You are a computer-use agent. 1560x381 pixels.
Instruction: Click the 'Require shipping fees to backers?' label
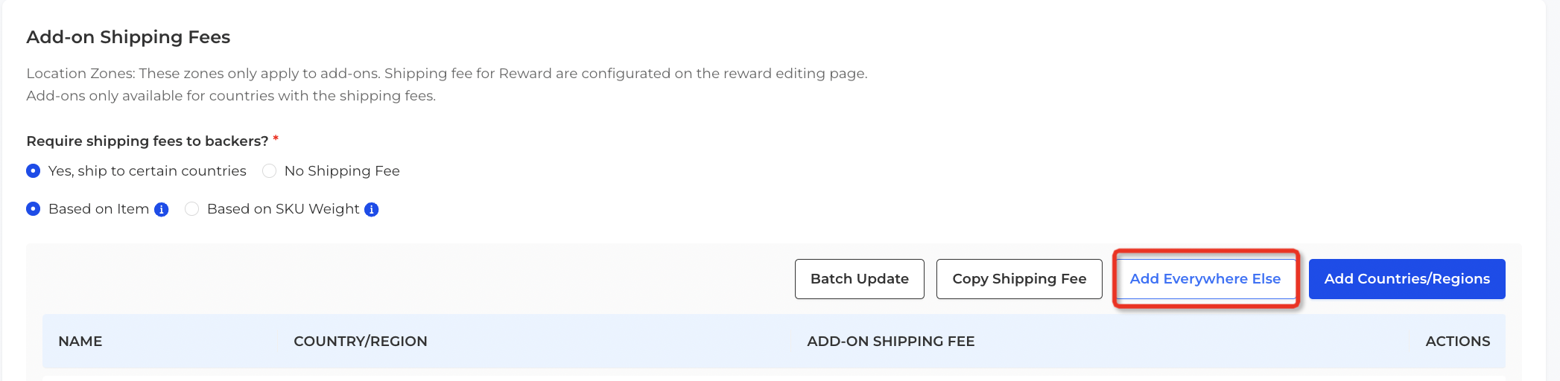click(148, 141)
